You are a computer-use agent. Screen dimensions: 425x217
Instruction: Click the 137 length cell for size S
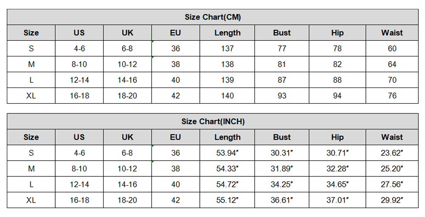227,48
